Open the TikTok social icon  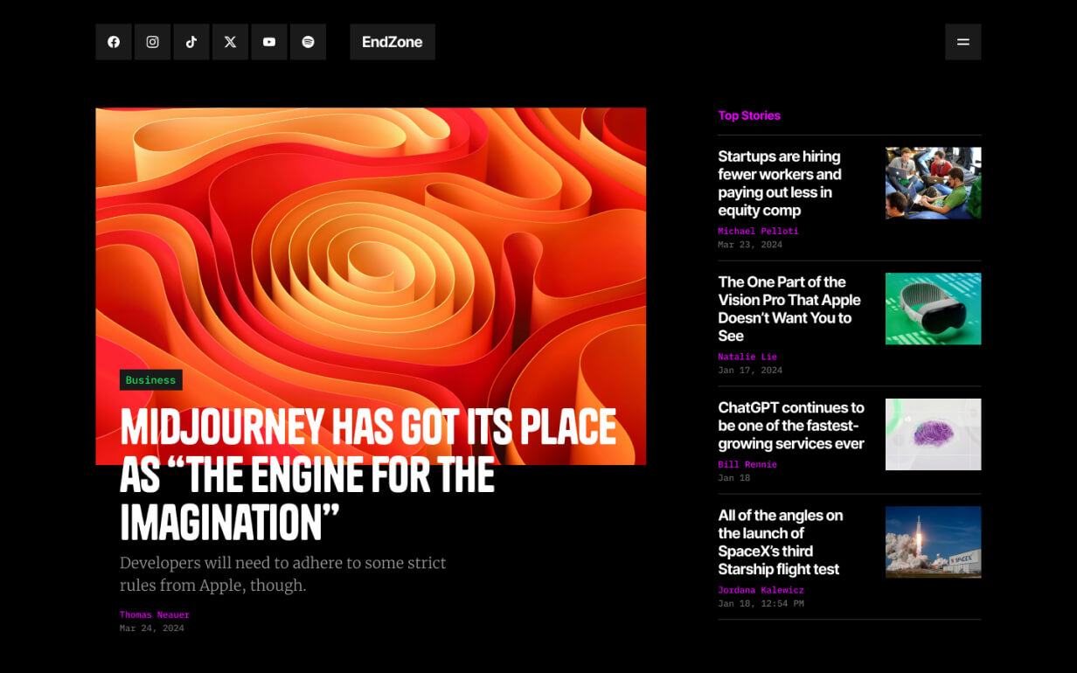(191, 42)
